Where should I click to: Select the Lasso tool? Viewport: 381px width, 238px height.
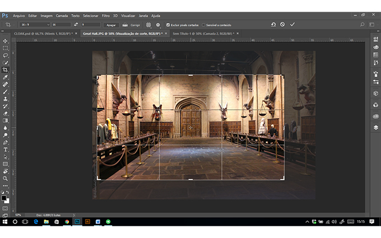[x=5, y=55]
